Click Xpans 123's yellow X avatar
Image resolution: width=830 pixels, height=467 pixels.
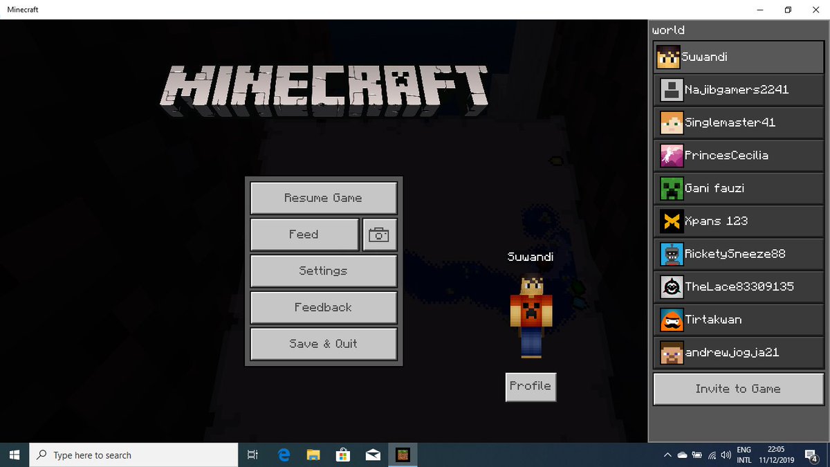click(x=672, y=221)
